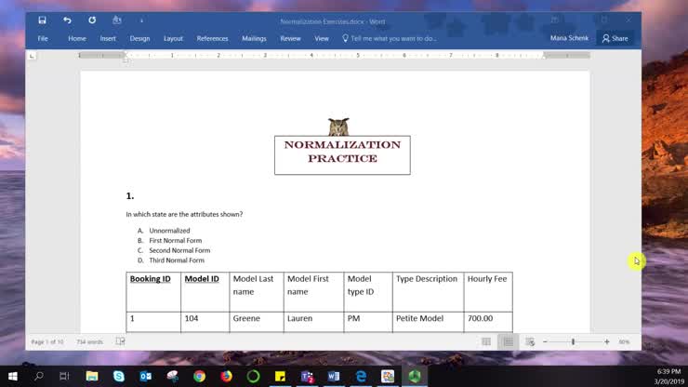Open the File menu
The height and width of the screenshot is (387, 688).
tap(43, 39)
